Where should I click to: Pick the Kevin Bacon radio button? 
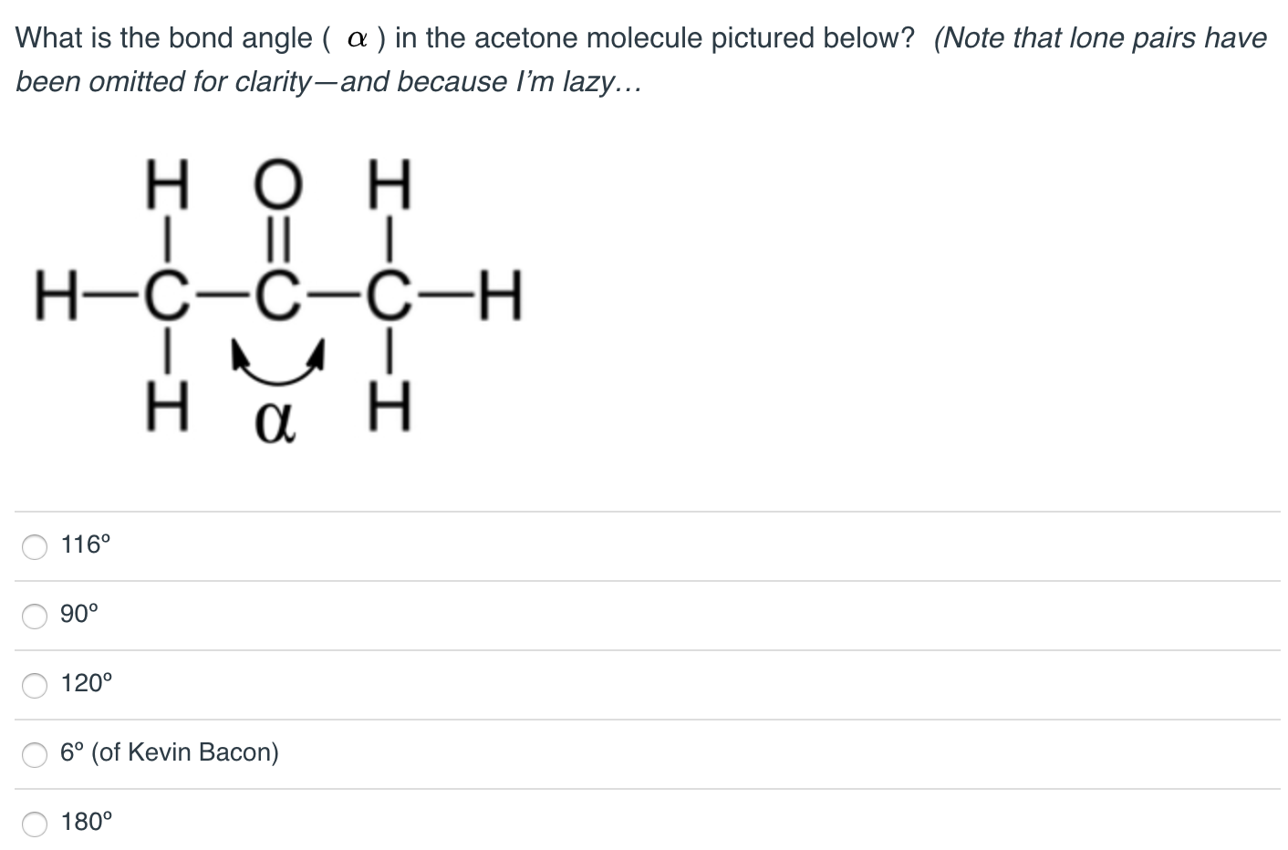click(35, 754)
